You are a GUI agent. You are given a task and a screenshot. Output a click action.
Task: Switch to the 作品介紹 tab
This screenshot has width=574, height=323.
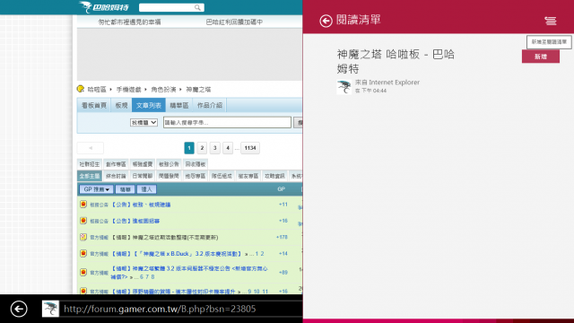(x=210, y=105)
